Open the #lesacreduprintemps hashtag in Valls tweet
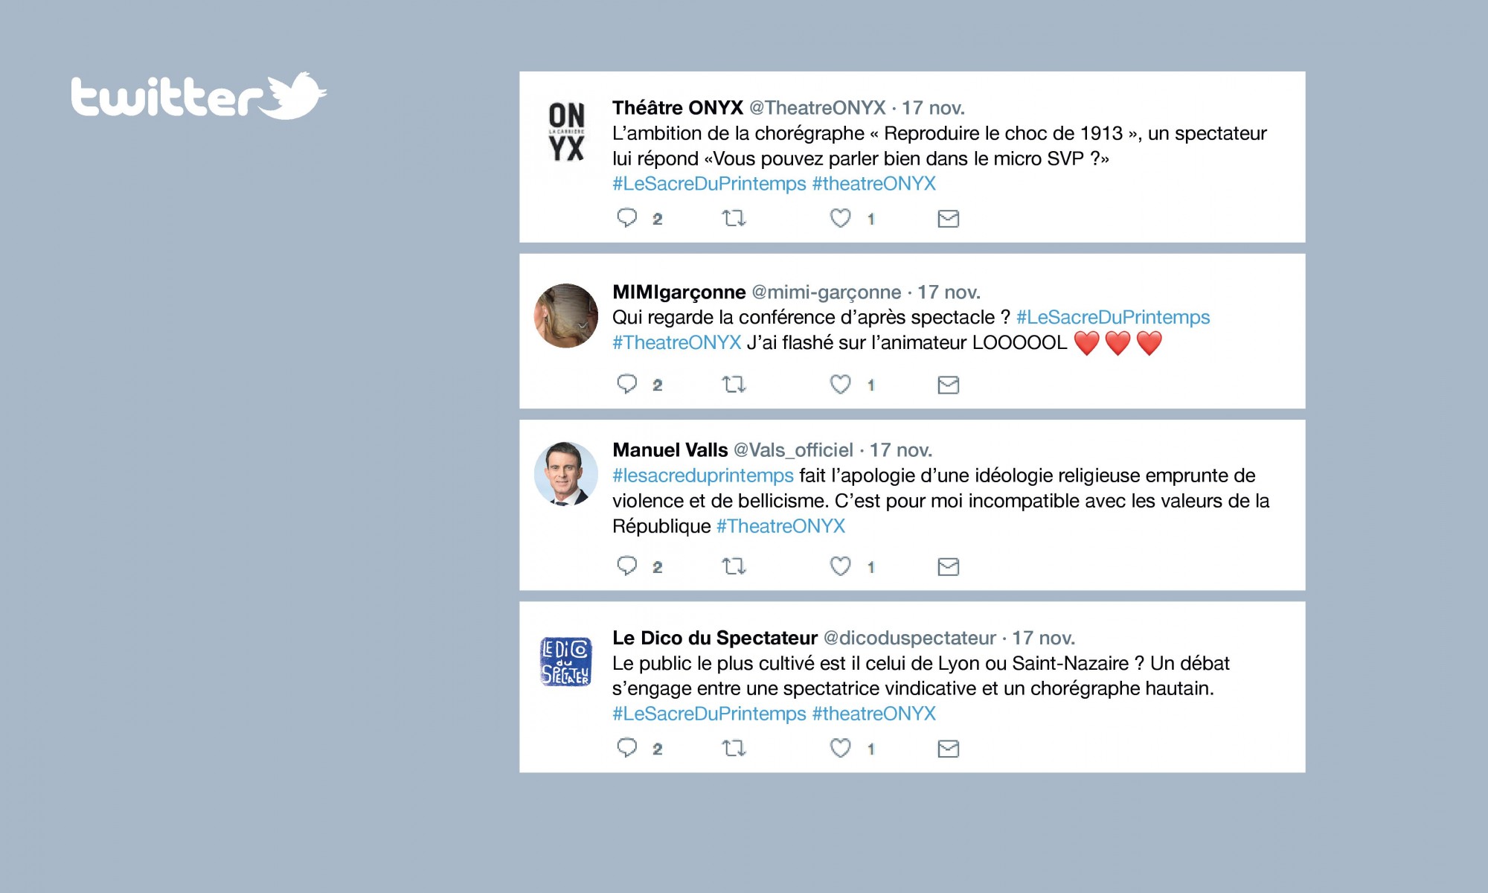Viewport: 1488px width, 893px height. (703, 476)
